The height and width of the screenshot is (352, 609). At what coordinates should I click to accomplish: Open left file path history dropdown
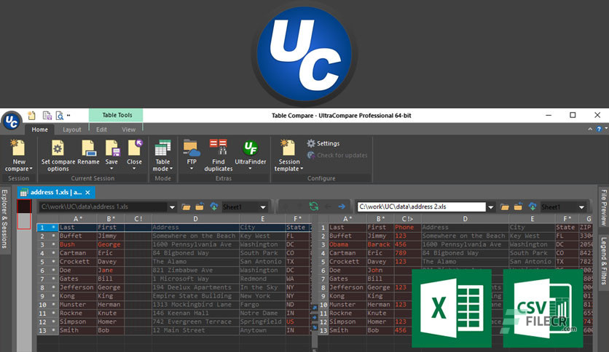pyautogui.click(x=172, y=207)
